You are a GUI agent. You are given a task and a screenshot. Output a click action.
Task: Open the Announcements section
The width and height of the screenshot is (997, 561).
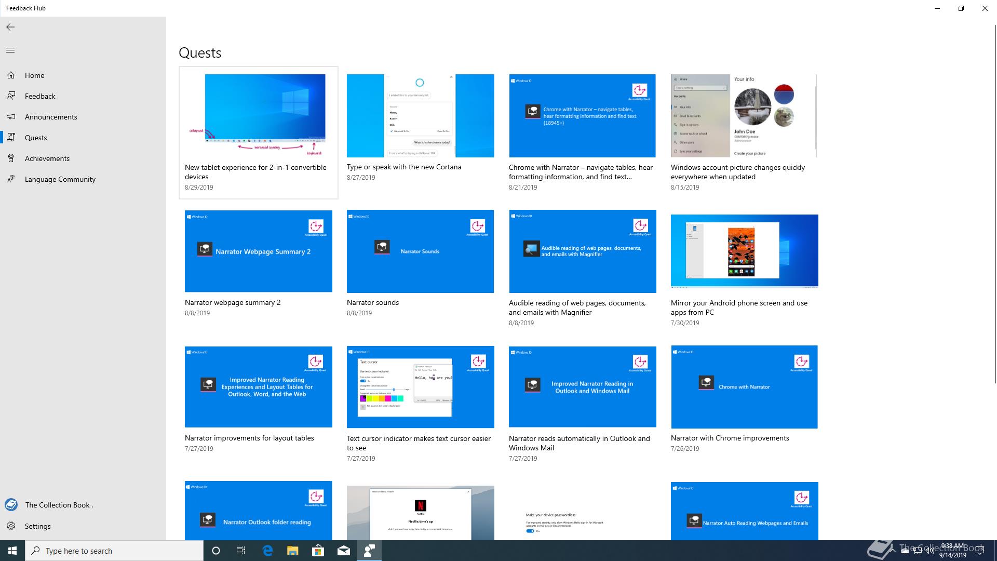83,117
